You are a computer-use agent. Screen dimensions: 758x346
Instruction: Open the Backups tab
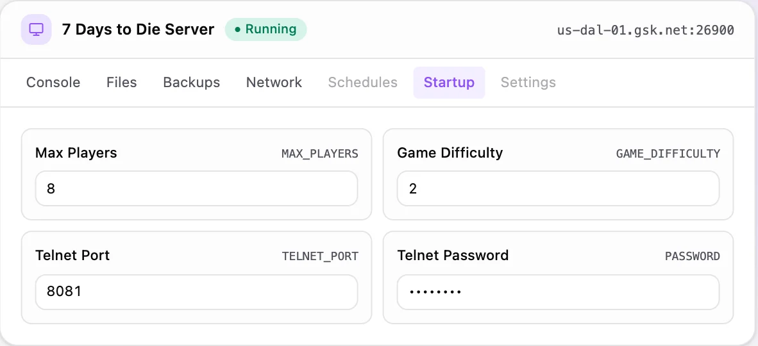coord(192,83)
